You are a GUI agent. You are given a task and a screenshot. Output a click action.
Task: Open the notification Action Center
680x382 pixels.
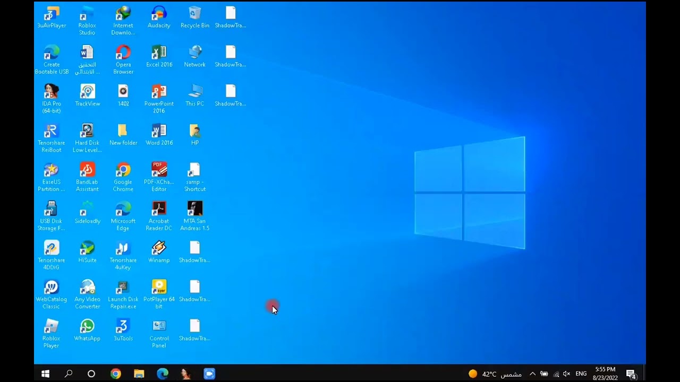click(631, 374)
